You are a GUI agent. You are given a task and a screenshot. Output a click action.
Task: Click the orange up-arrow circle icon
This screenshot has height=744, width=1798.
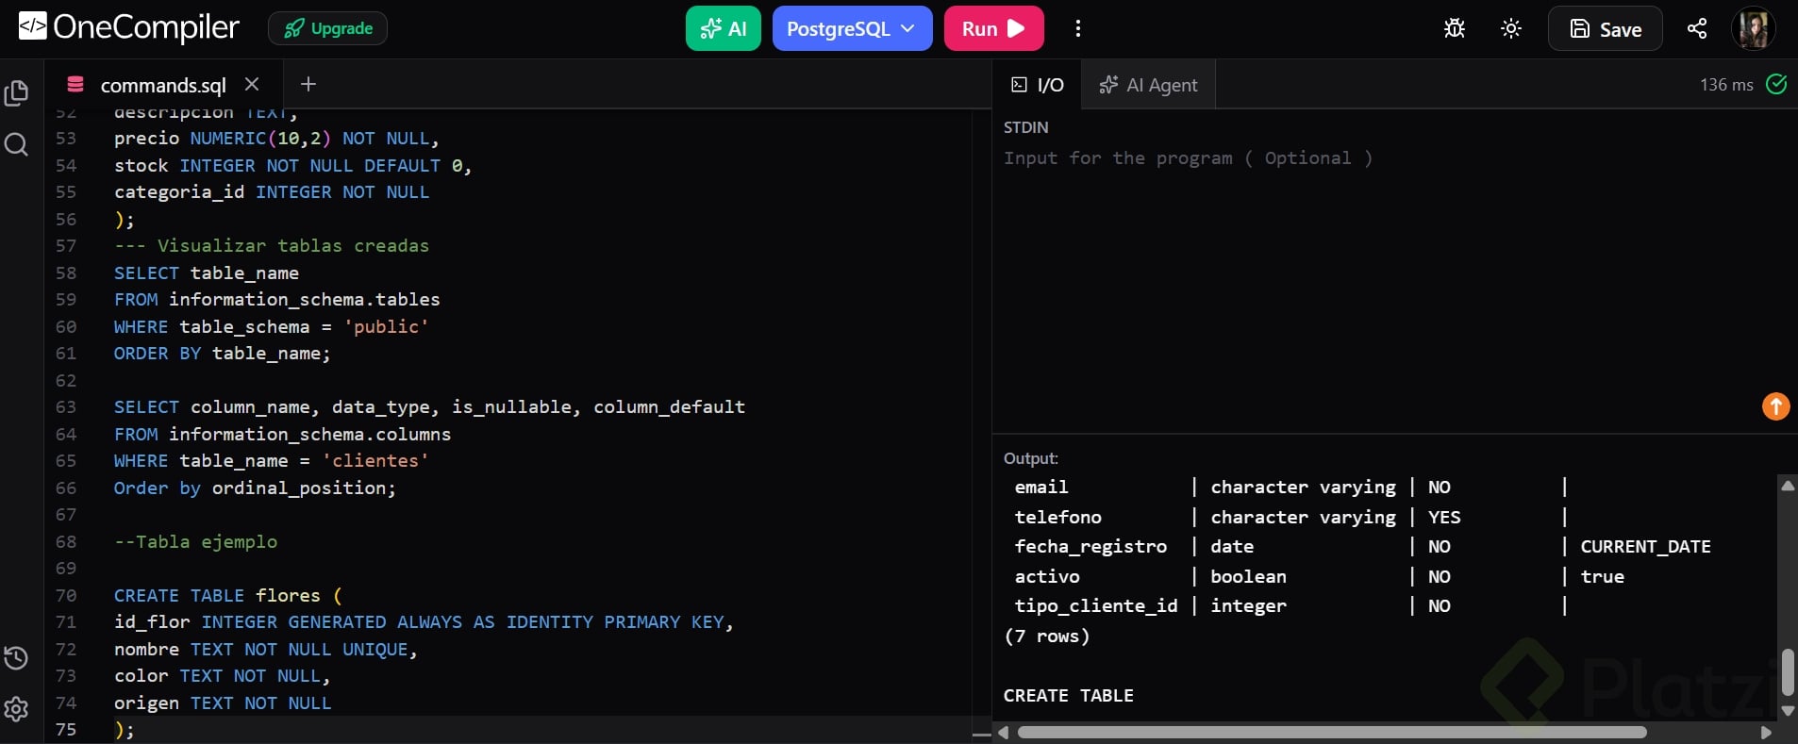click(1776, 406)
